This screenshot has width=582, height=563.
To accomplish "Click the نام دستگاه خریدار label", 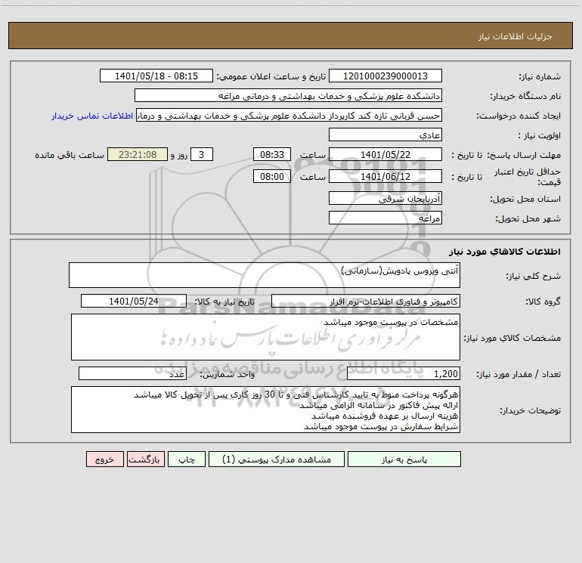I will click(525, 96).
